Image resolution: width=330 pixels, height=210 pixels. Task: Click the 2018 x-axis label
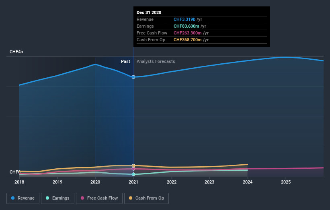coord(19,182)
